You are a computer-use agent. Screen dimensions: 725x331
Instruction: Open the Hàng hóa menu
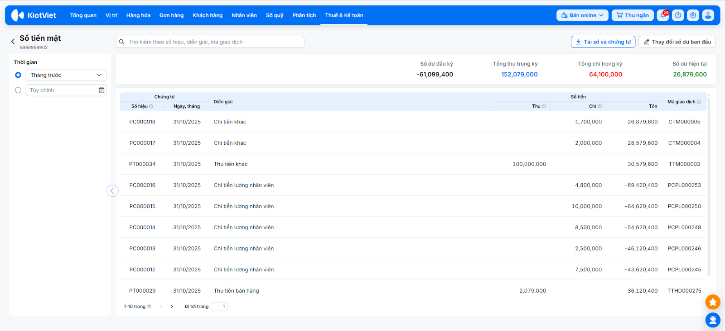point(138,15)
